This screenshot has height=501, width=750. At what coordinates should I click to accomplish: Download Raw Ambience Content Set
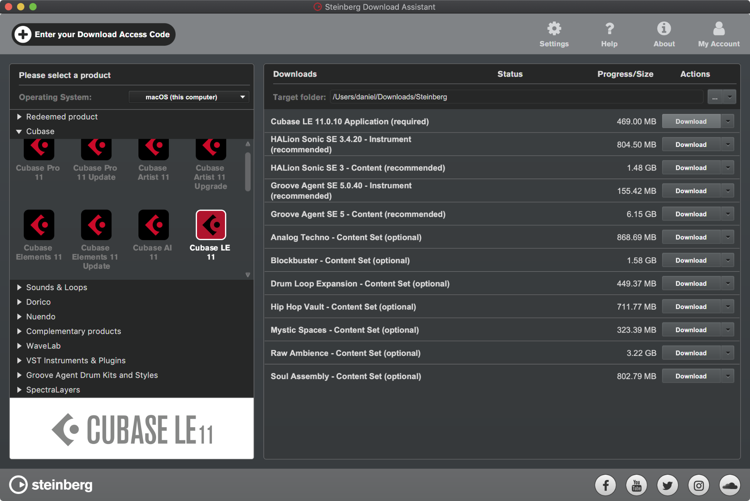click(691, 353)
